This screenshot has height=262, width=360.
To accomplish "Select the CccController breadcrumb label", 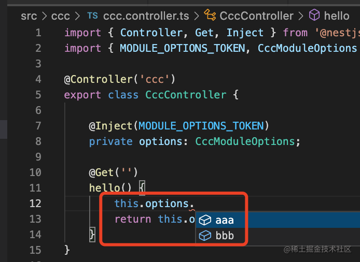I will click(256, 16).
